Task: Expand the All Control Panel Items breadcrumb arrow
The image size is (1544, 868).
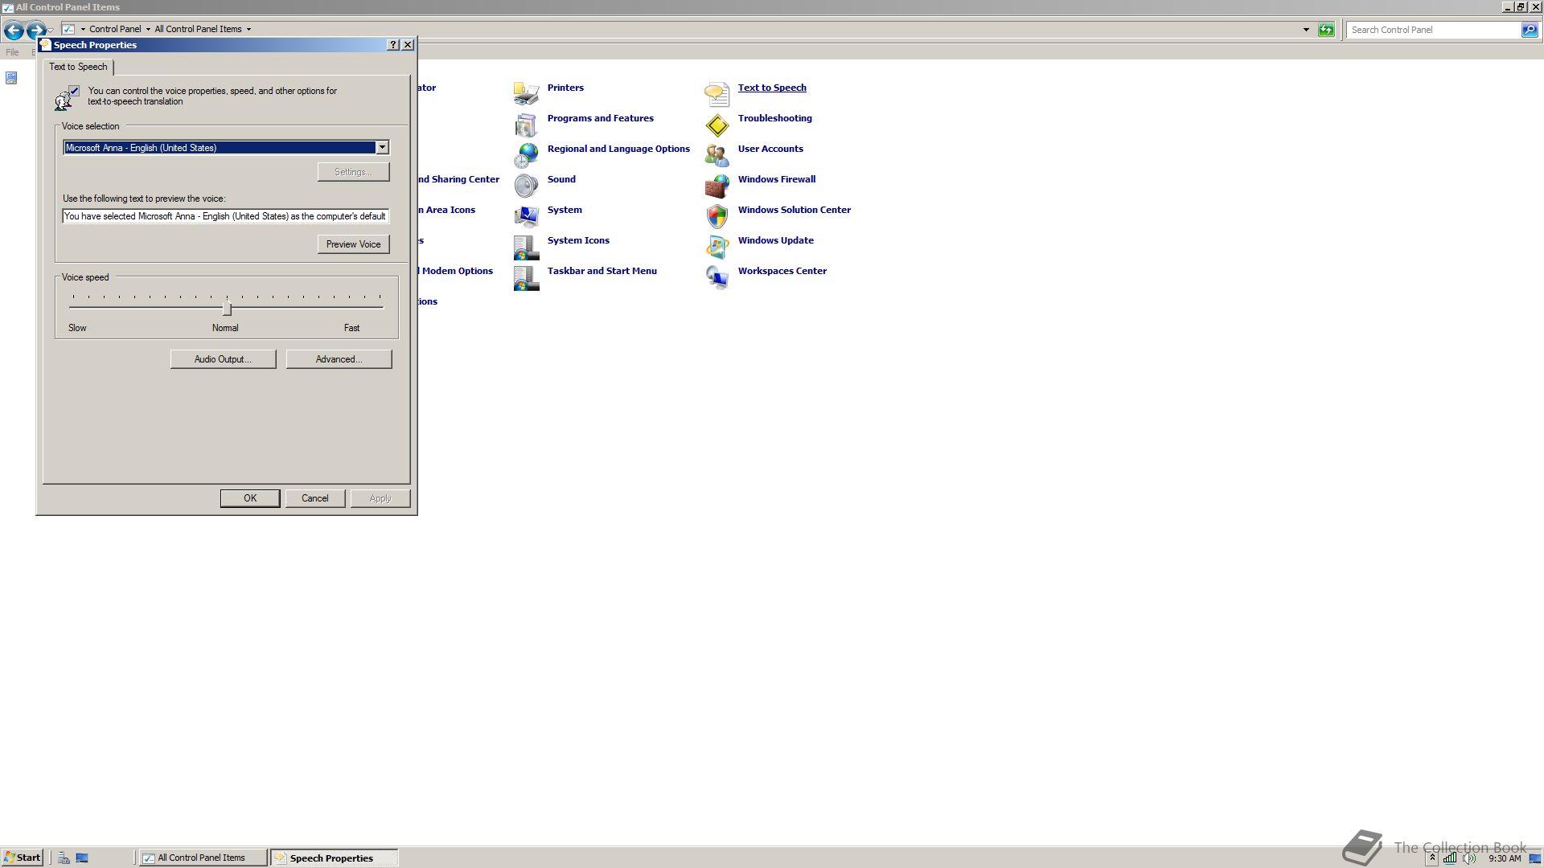Action: pyautogui.click(x=248, y=29)
